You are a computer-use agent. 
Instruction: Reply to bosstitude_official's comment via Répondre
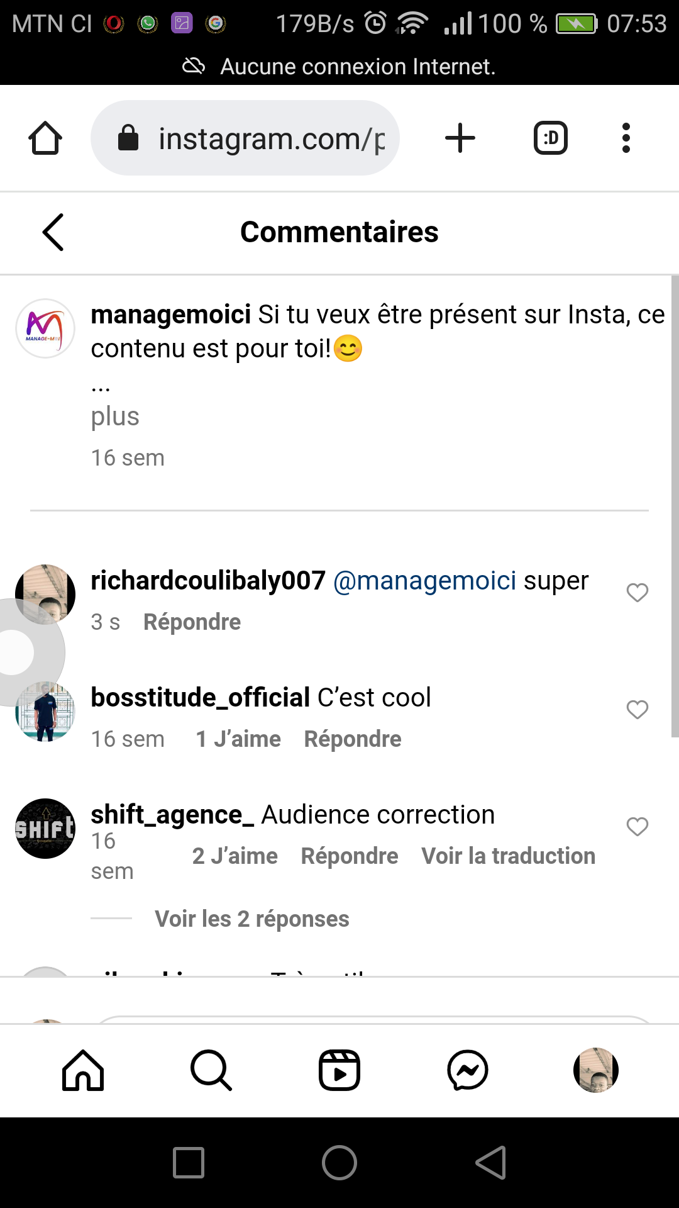tap(353, 739)
